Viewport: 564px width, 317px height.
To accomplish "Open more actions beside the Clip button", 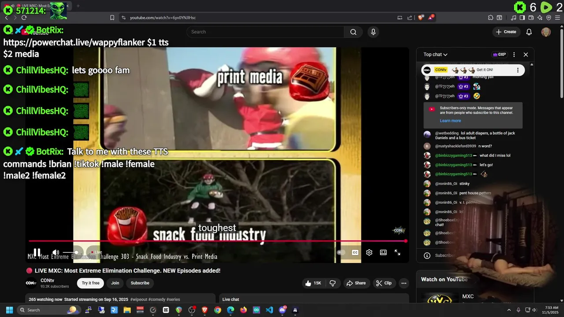I will [x=404, y=283].
